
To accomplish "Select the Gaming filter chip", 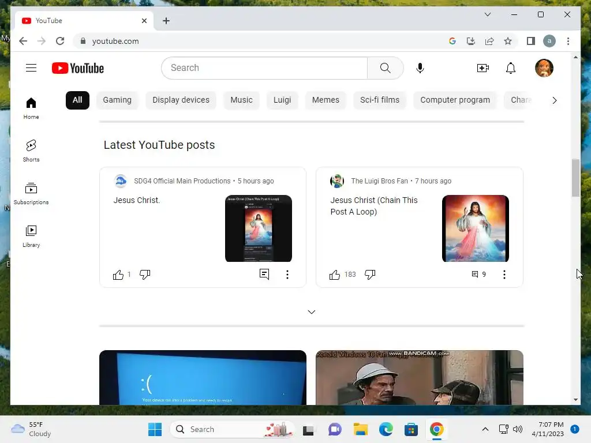I will click(117, 100).
